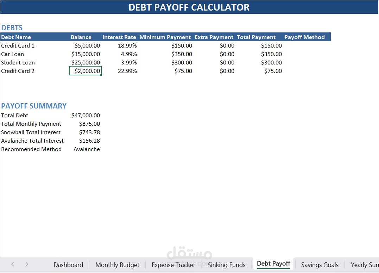Select the Extra Payment header cell
Viewport: 379px width, 273px height.
(x=214, y=37)
